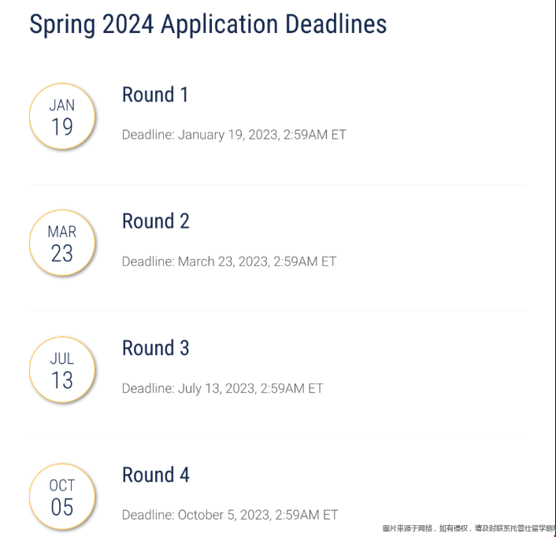Click the MAR 23 date circle
This screenshot has width=556, height=537.
point(62,243)
